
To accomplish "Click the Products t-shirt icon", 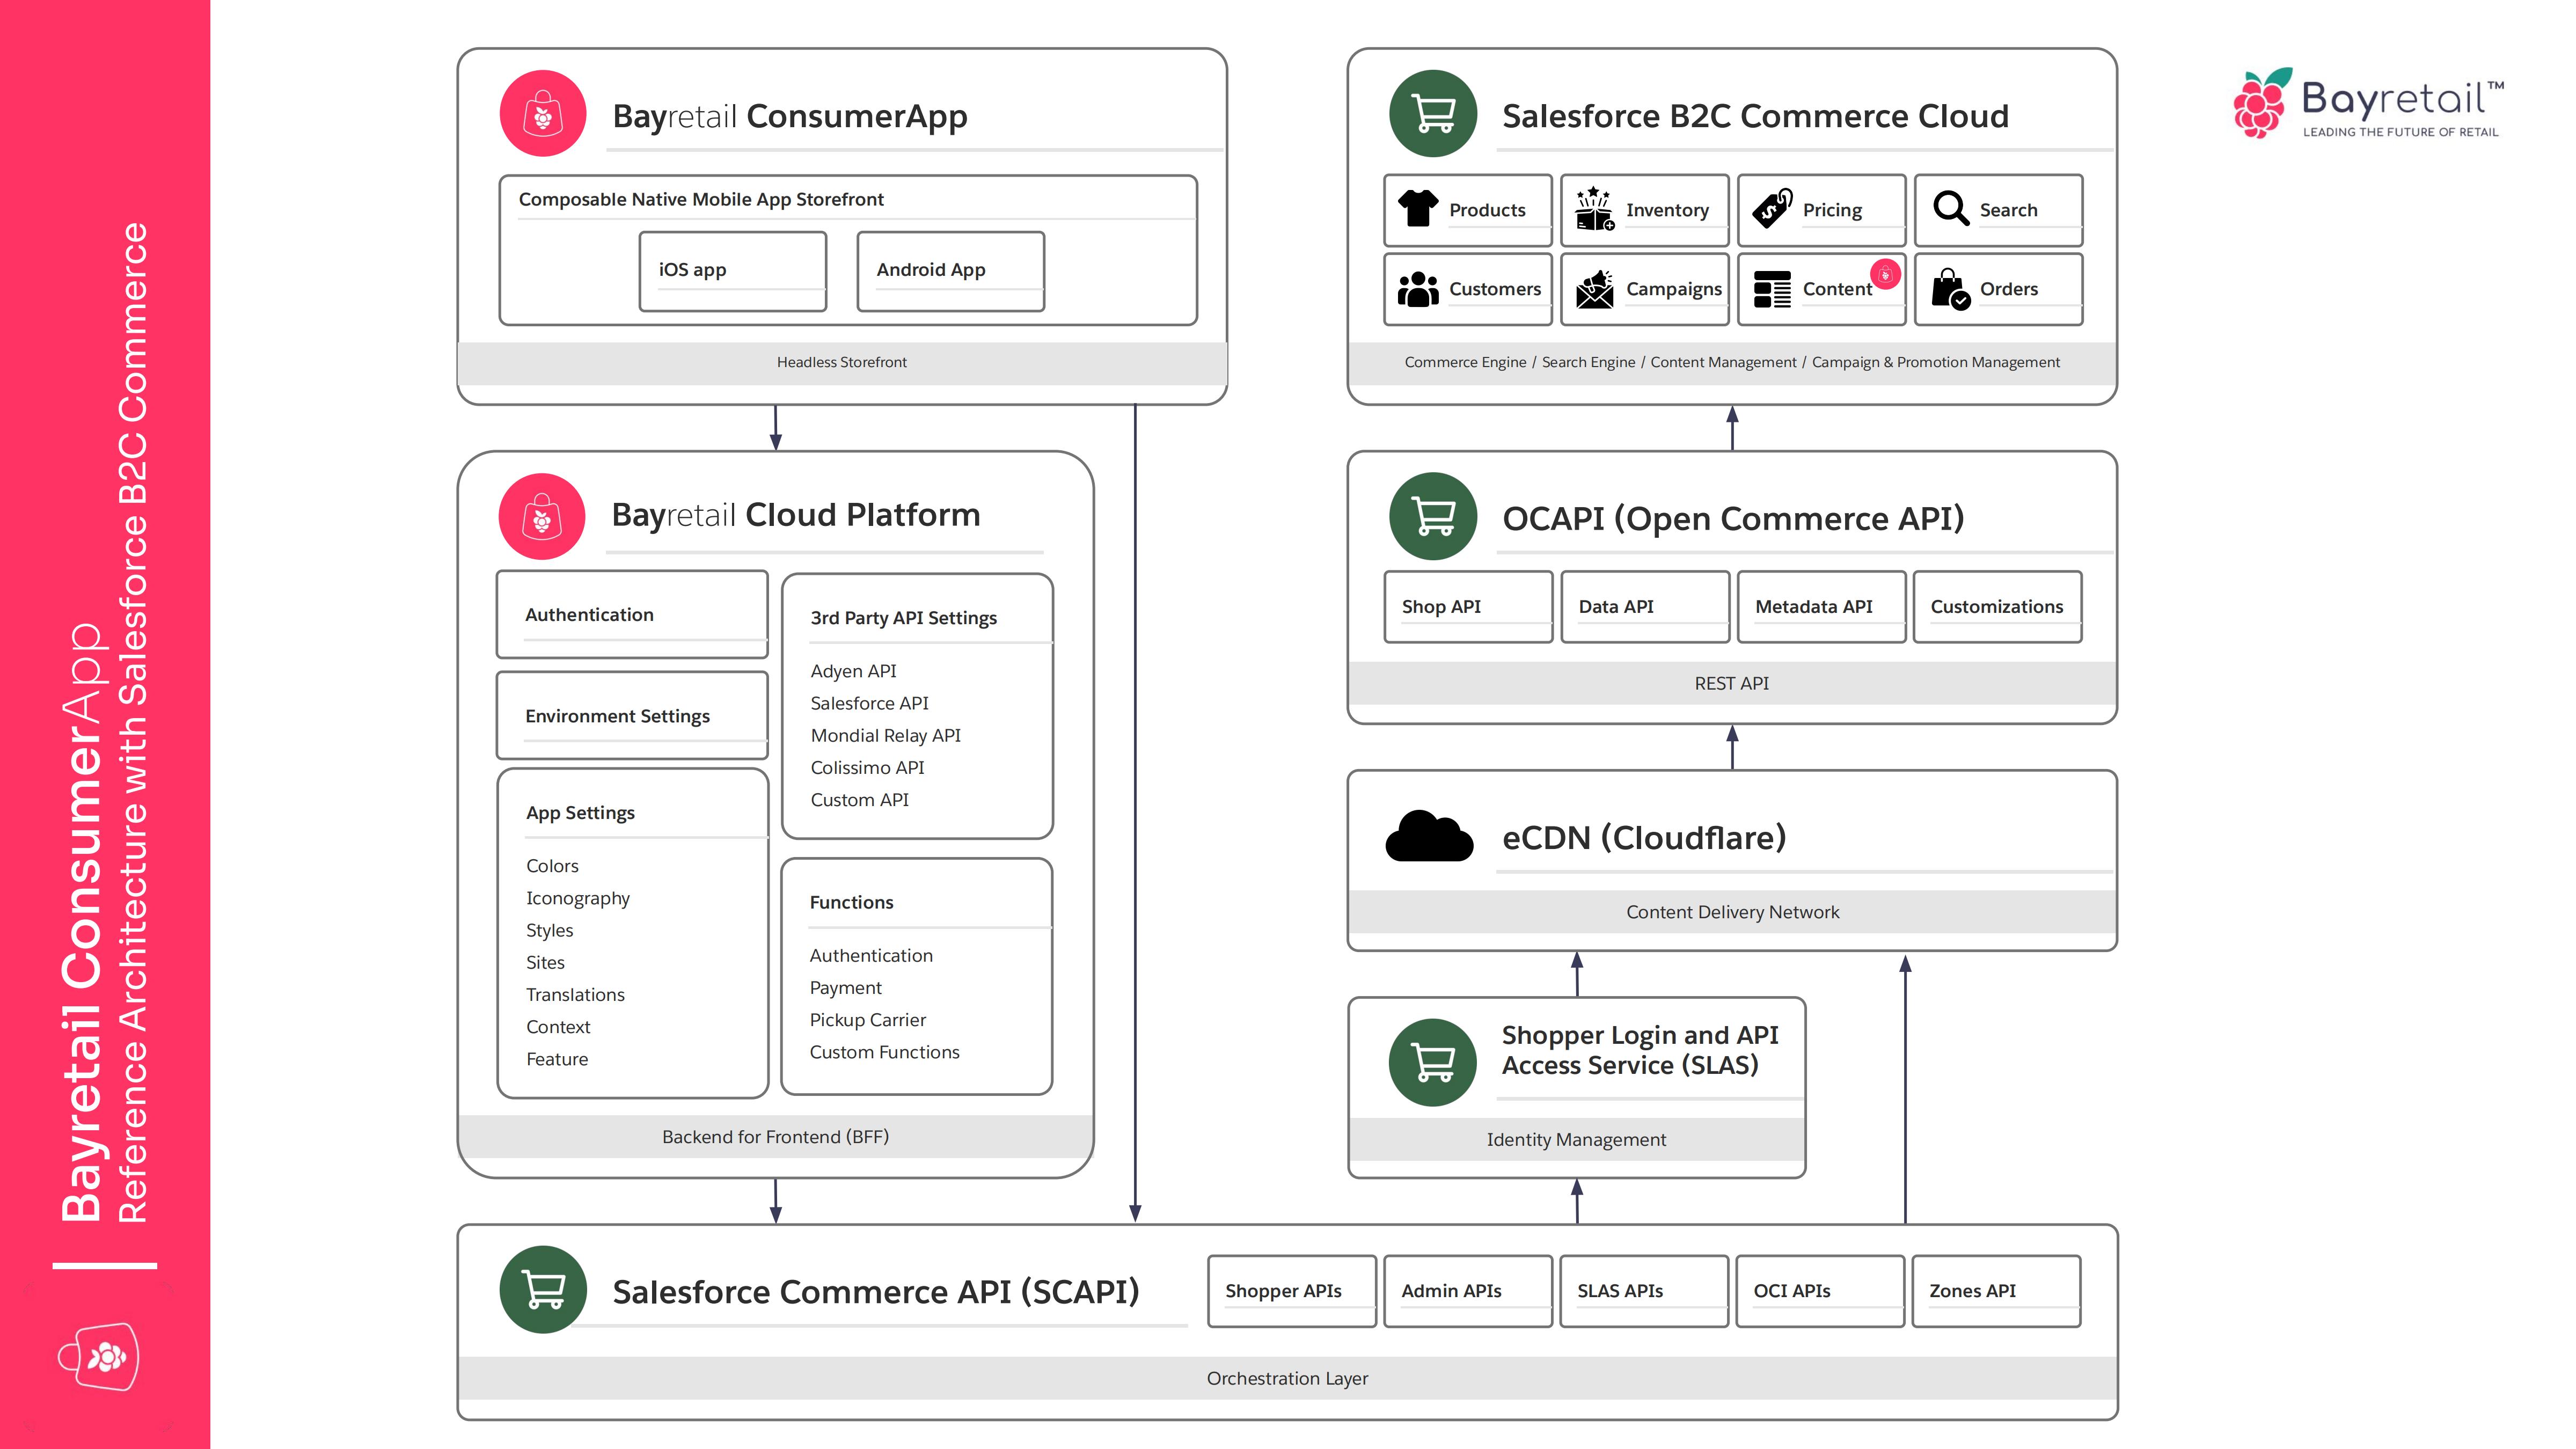I will (1418, 209).
